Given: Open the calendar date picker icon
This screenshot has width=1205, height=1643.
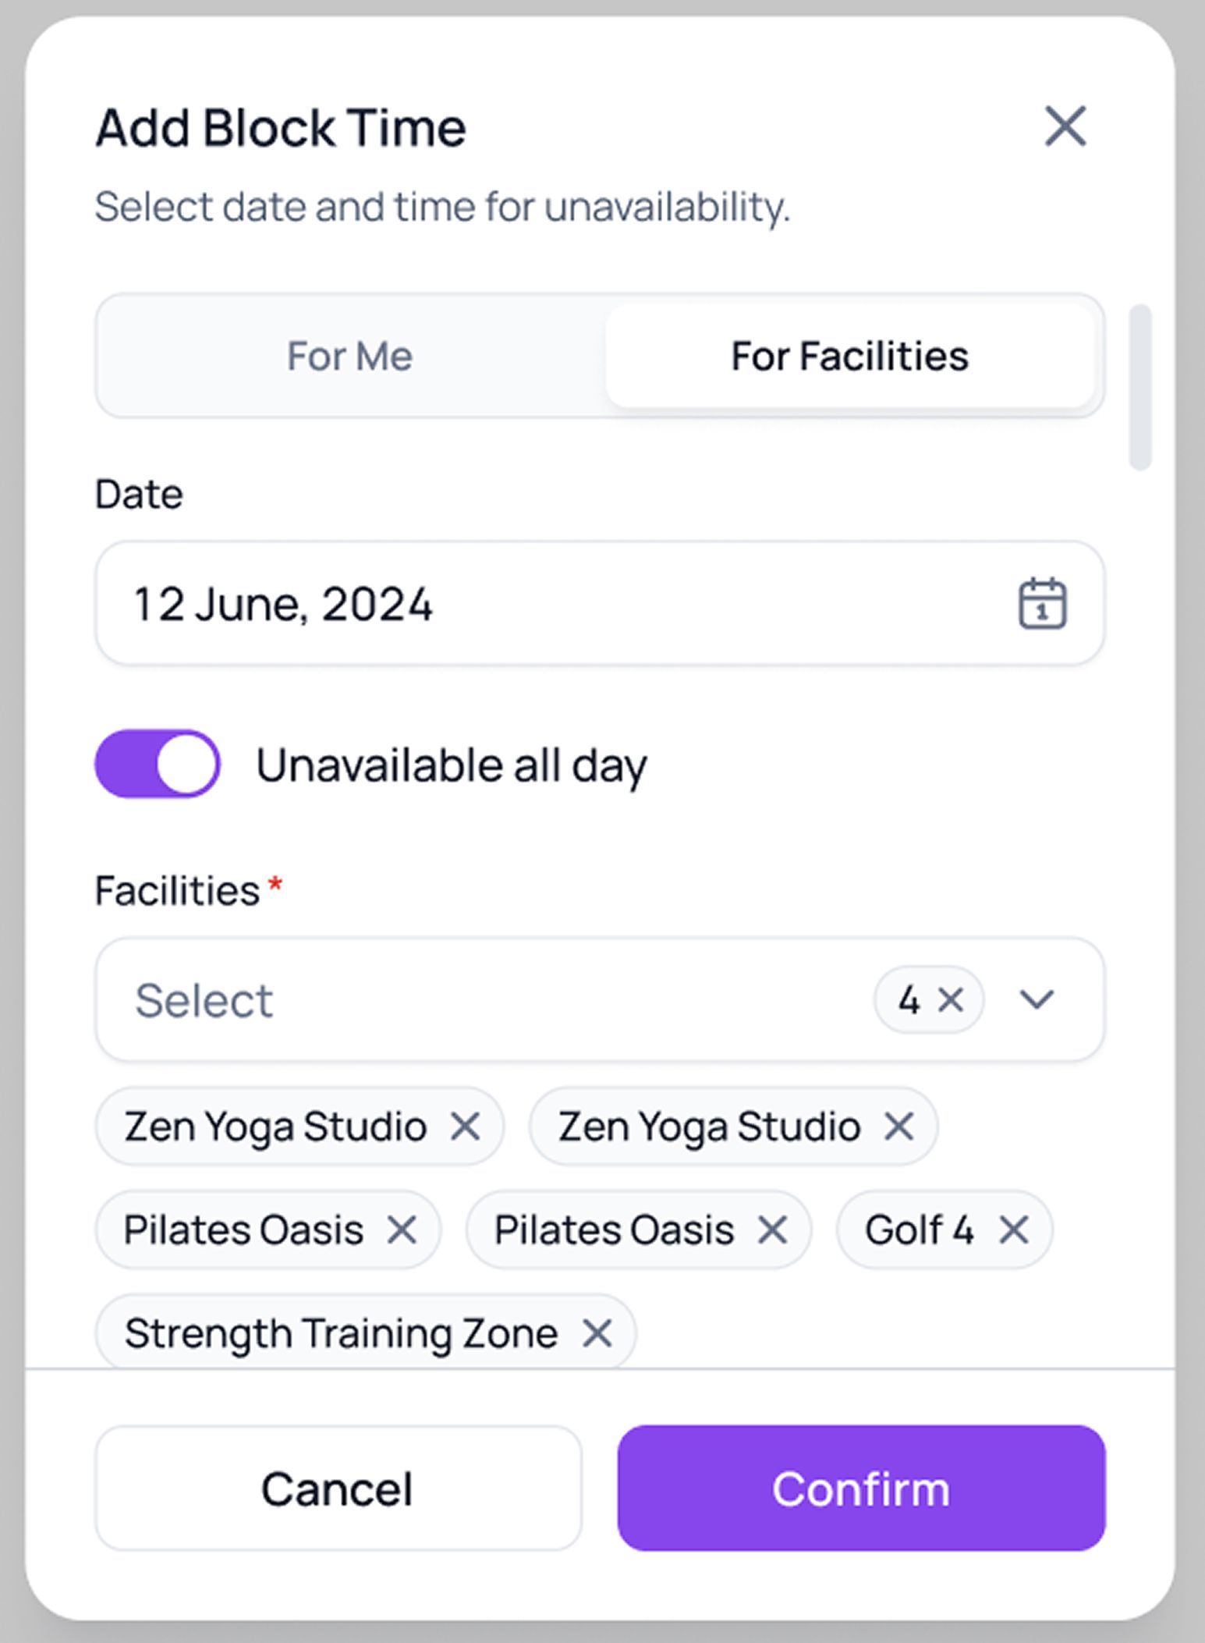Looking at the screenshot, I should tap(1042, 603).
